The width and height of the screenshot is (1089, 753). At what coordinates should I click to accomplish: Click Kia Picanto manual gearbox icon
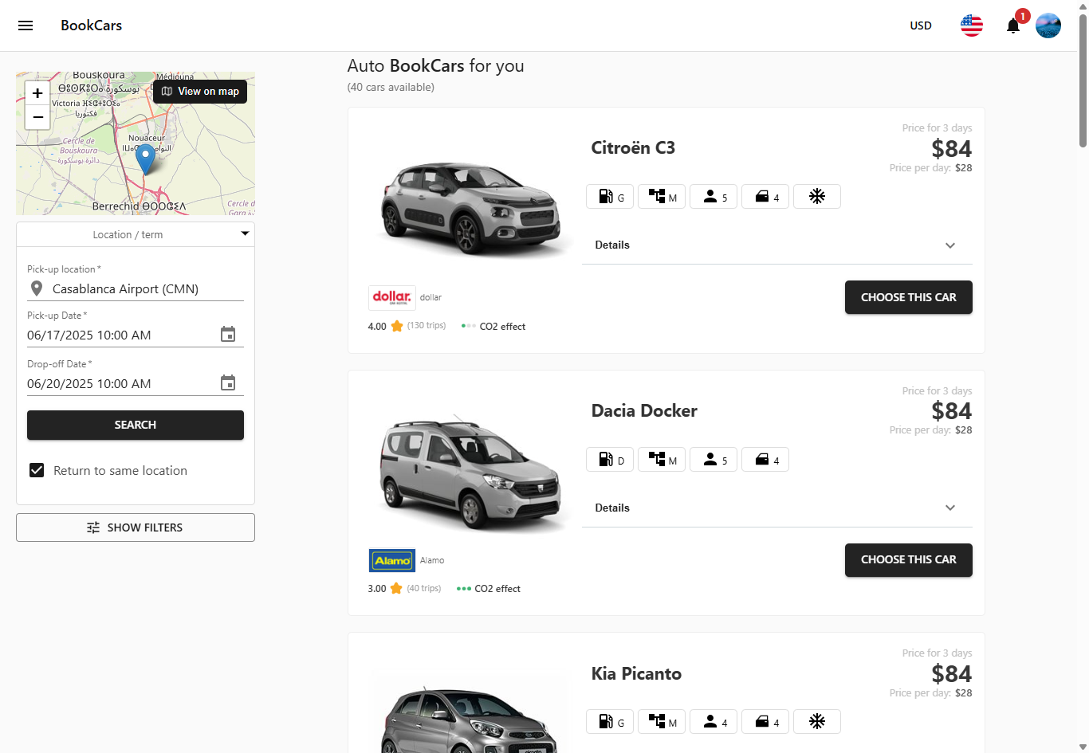[662, 722]
